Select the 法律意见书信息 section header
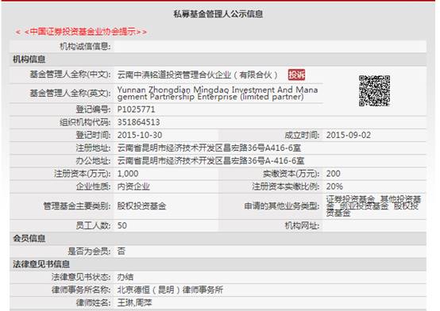 (41, 264)
